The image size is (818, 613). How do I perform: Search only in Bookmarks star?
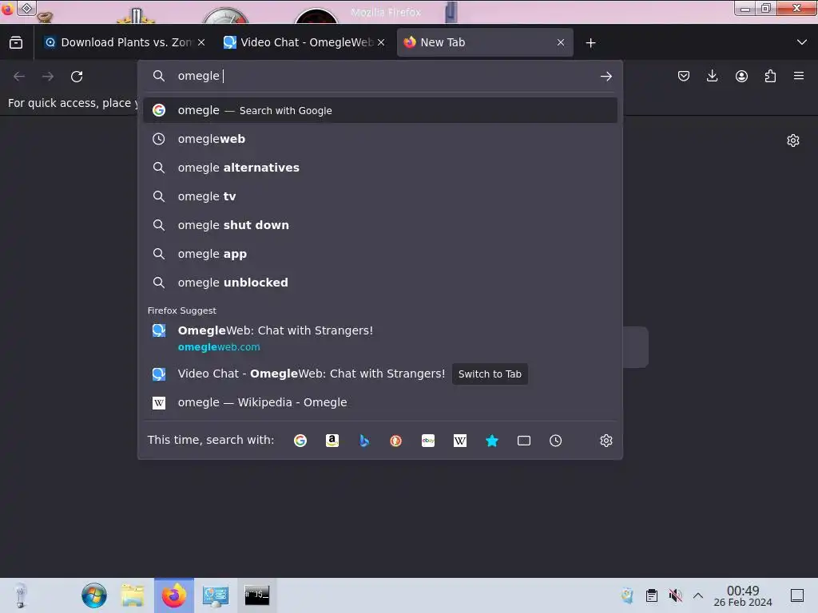click(492, 441)
